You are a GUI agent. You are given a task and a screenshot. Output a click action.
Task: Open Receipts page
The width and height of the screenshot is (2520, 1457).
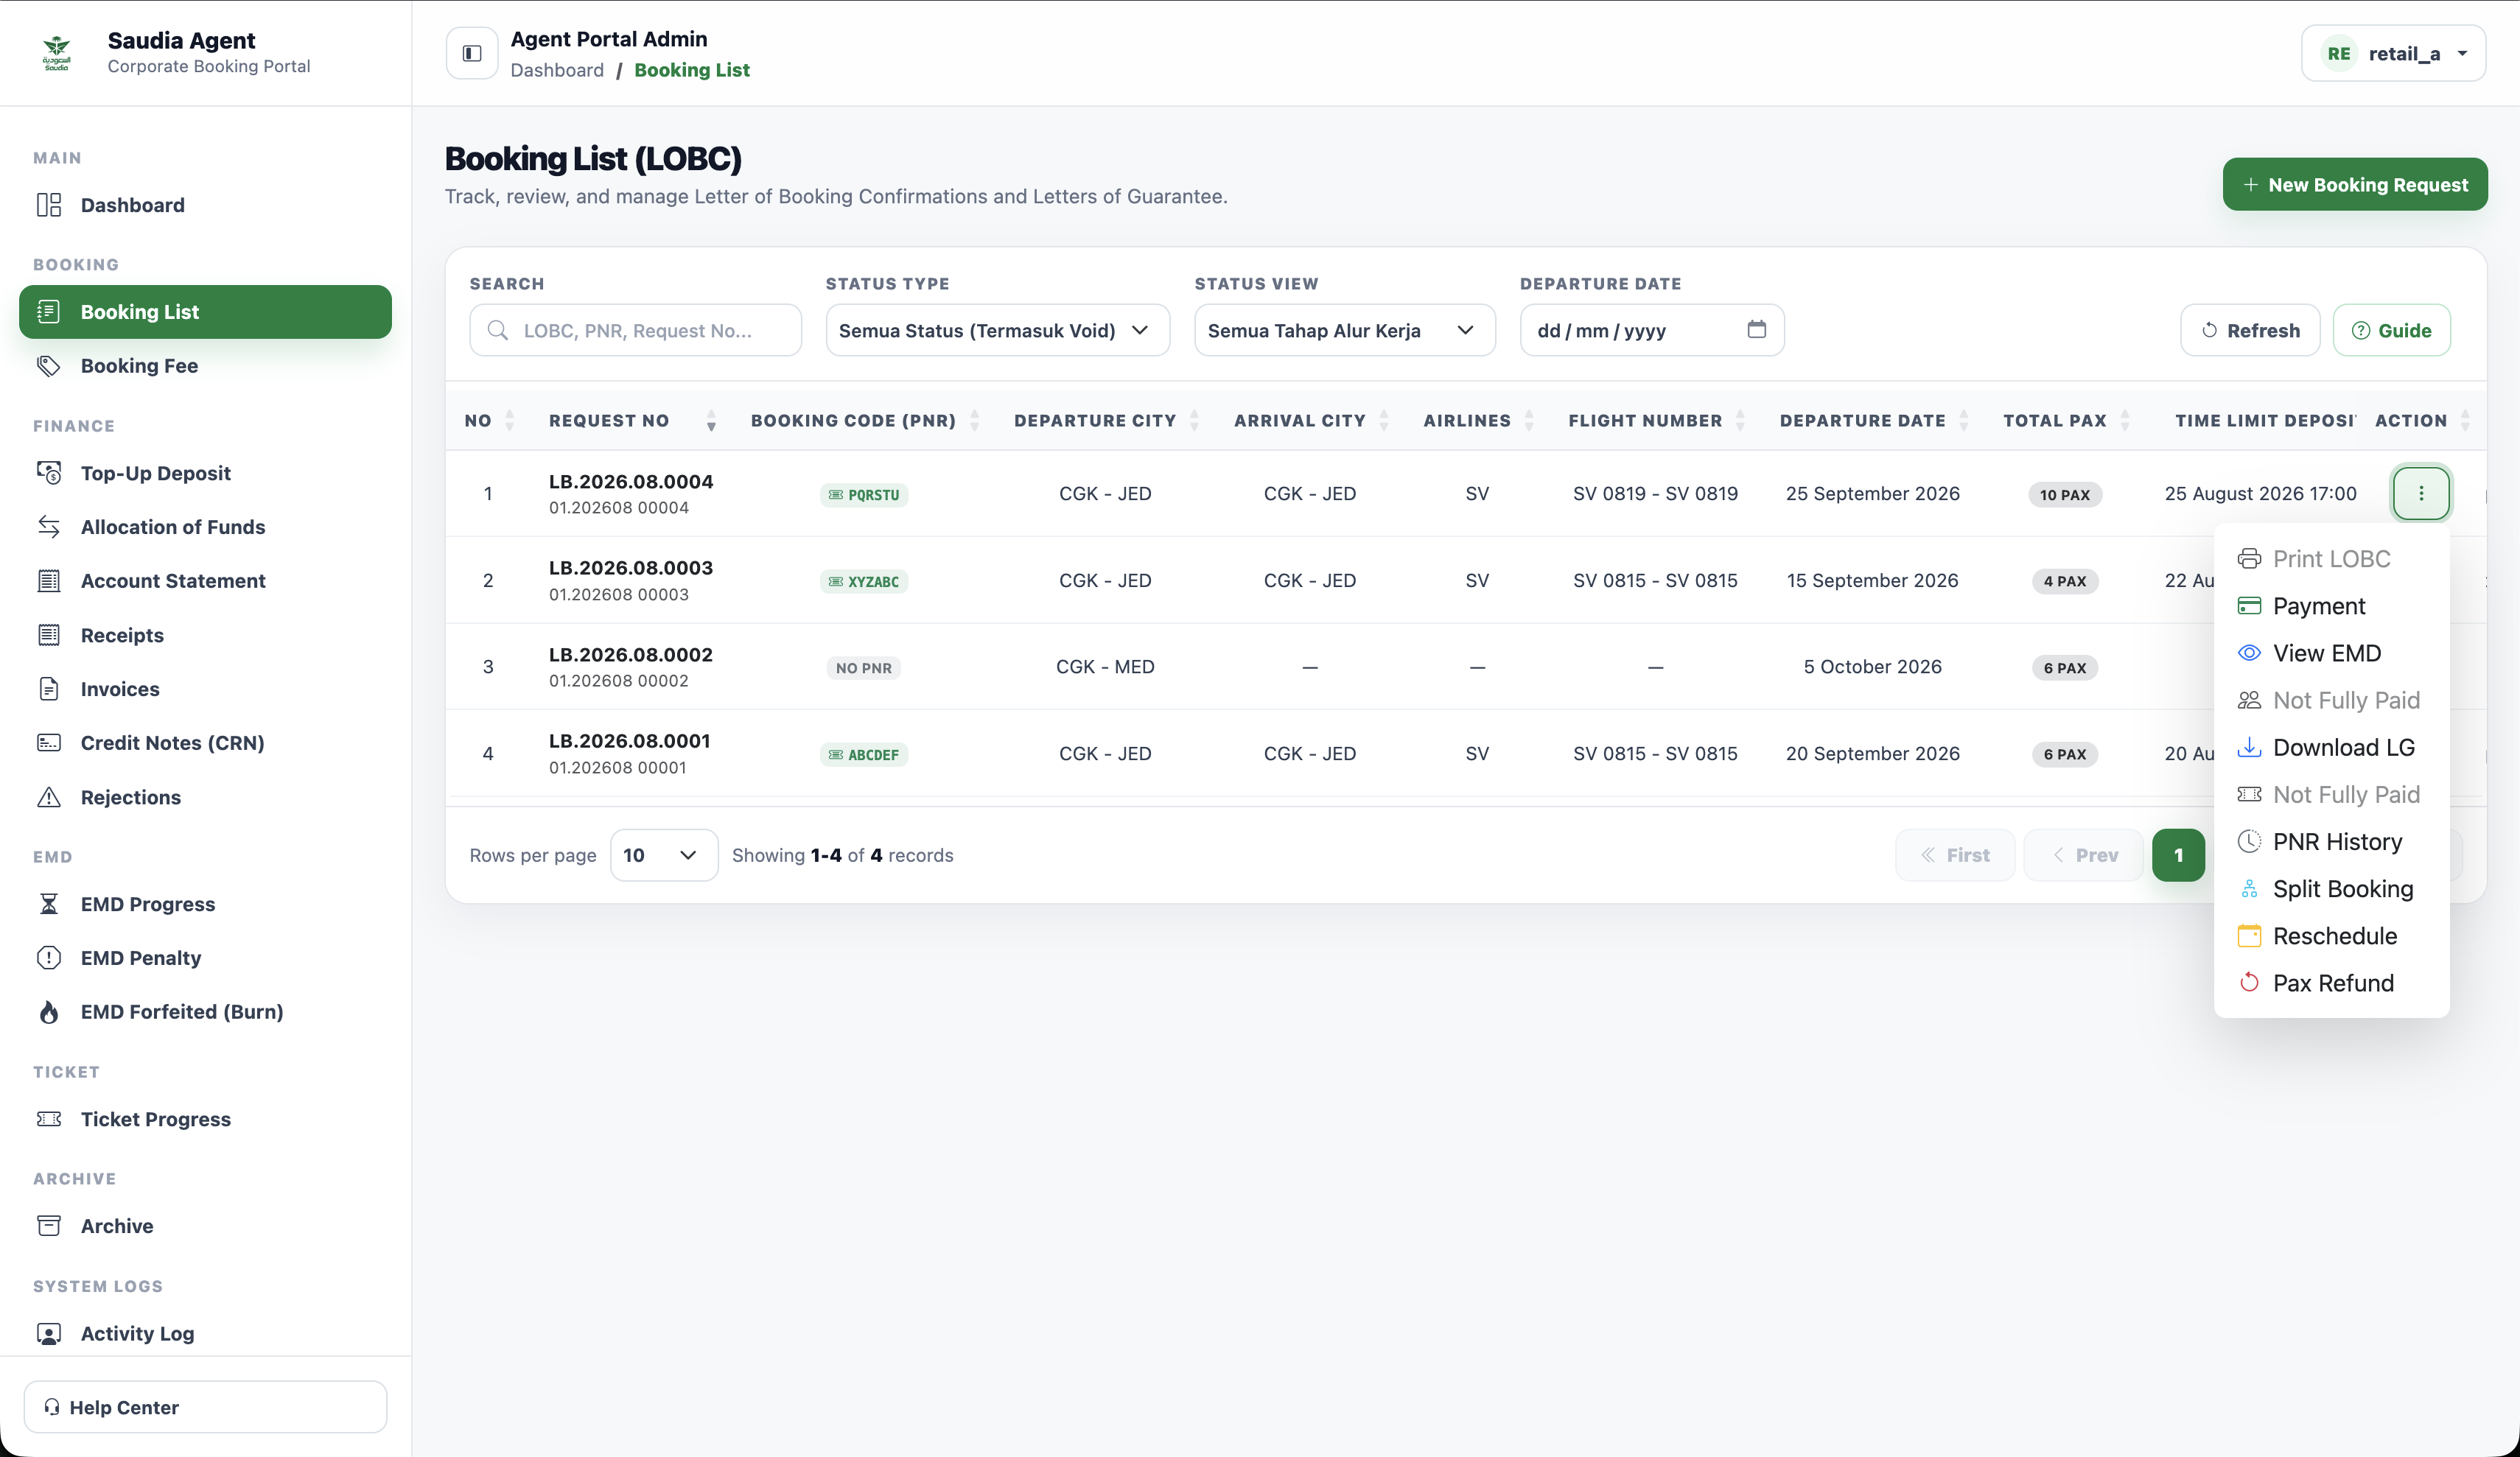pos(205,635)
